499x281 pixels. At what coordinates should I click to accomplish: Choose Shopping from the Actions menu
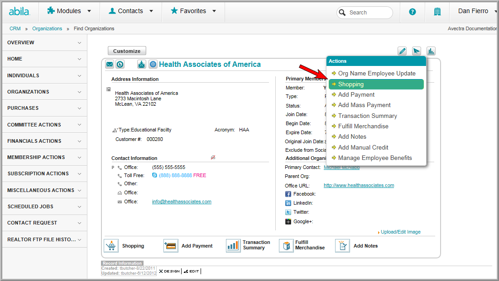376,84
